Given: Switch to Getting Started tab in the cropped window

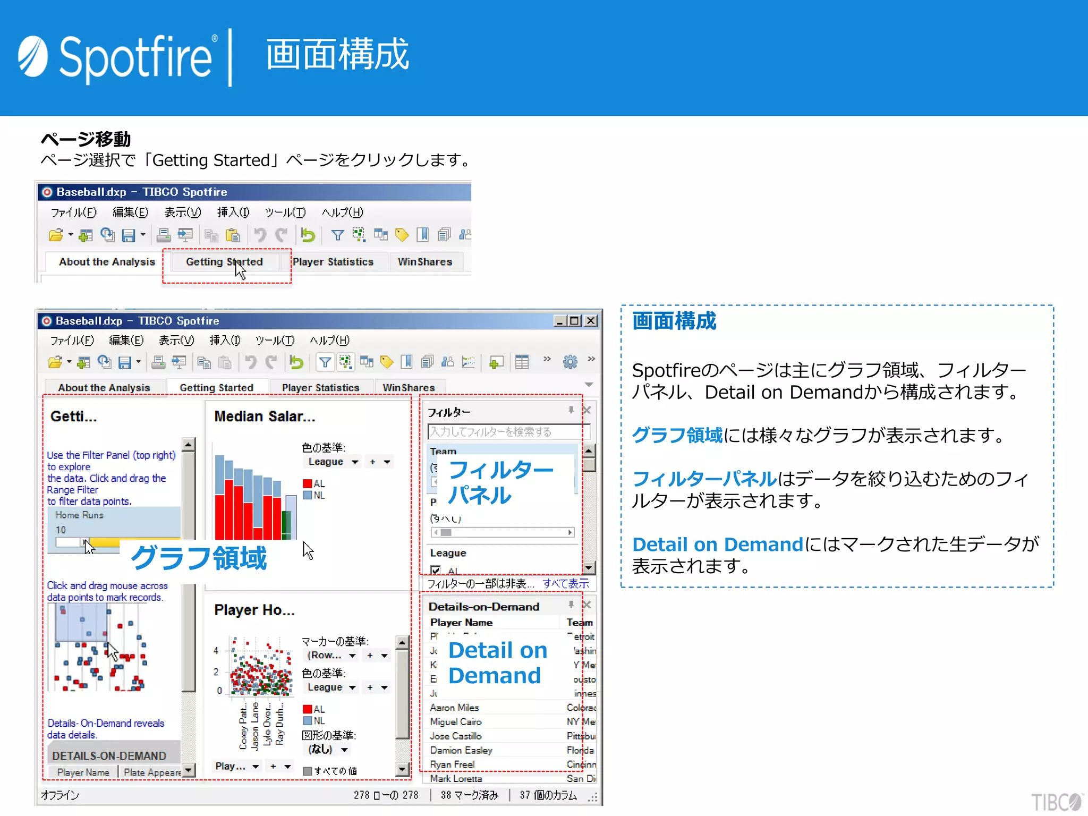Looking at the screenshot, I should pyautogui.click(x=224, y=262).
